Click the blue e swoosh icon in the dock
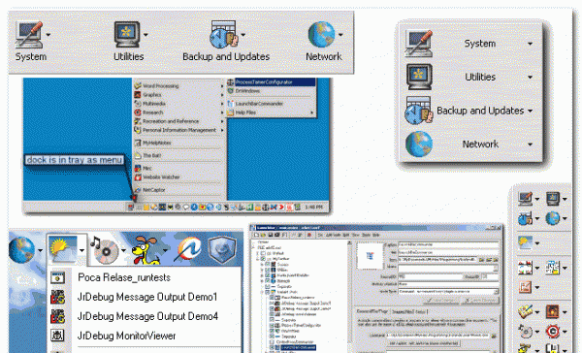The width and height of the screenshot is (582, 353). [188, 249]
